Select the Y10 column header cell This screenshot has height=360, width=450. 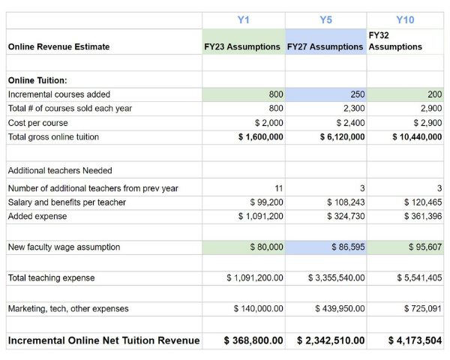tap(404, 19)
